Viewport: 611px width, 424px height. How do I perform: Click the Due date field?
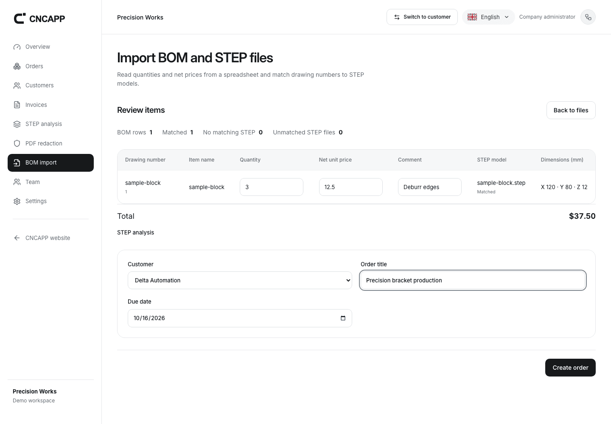click(x=240, y=318)
